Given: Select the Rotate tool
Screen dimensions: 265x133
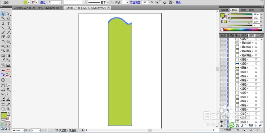Looking at the screenshot, I should coord(3,42).
